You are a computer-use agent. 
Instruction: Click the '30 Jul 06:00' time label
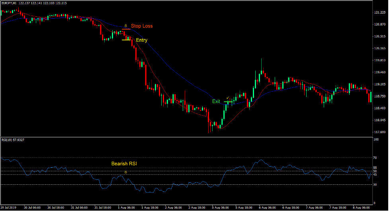pyautogui.click(x=32, y=207)
